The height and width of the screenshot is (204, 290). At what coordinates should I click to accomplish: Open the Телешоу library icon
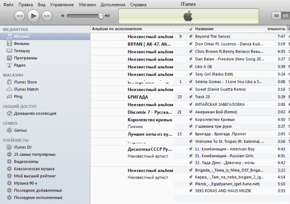click(9, 50)
